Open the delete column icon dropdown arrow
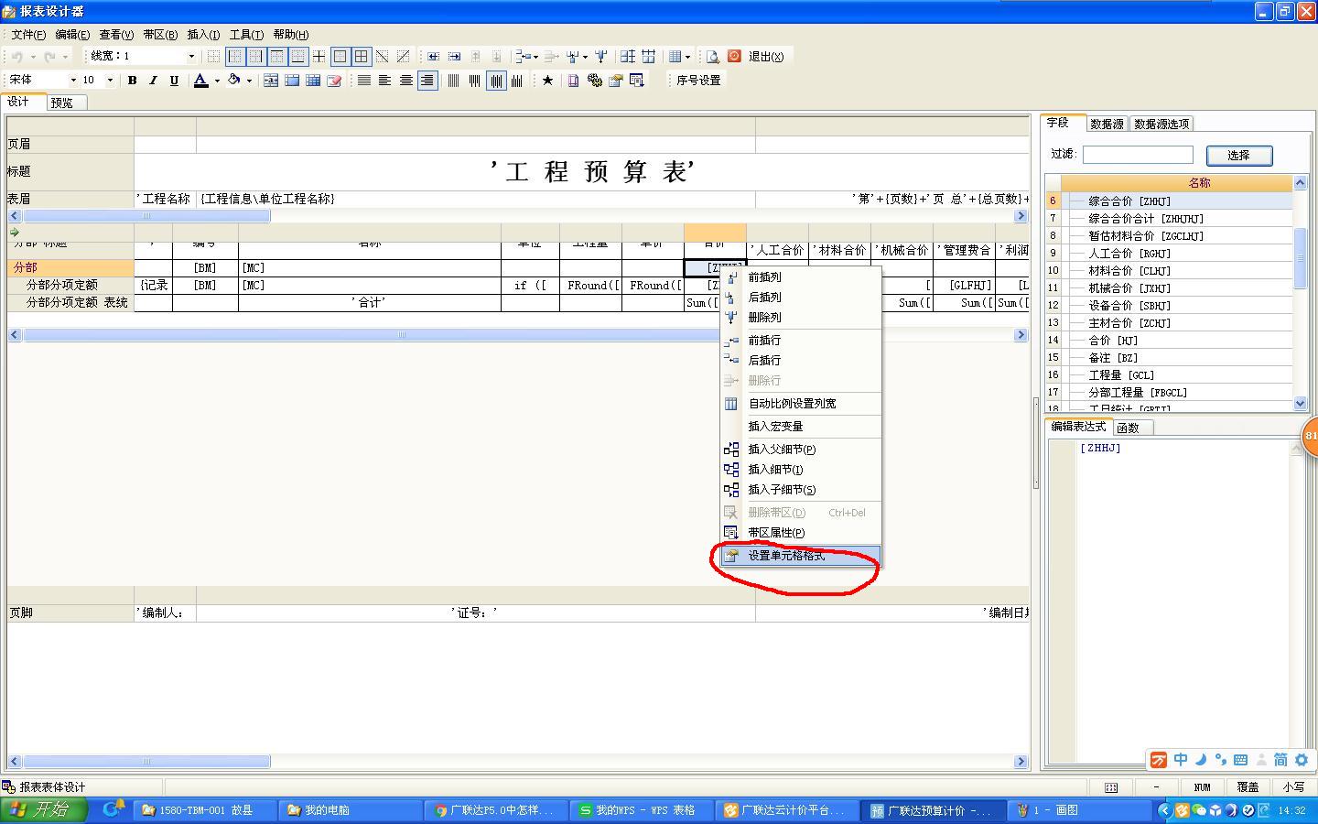 [585, 56]
